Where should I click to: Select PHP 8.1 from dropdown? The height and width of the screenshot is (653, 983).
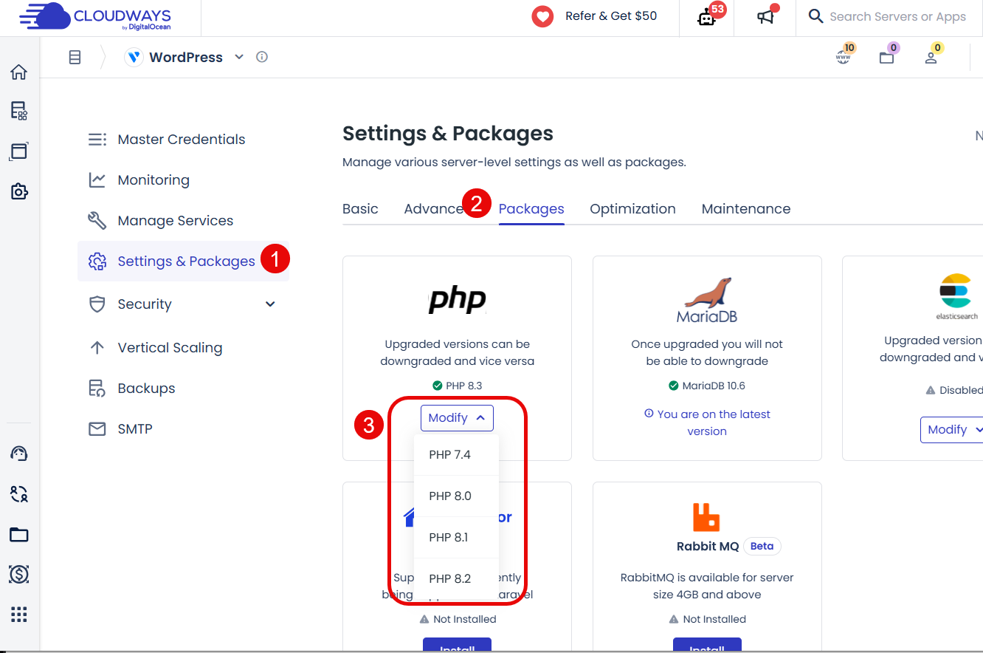(x=457, y=537)
